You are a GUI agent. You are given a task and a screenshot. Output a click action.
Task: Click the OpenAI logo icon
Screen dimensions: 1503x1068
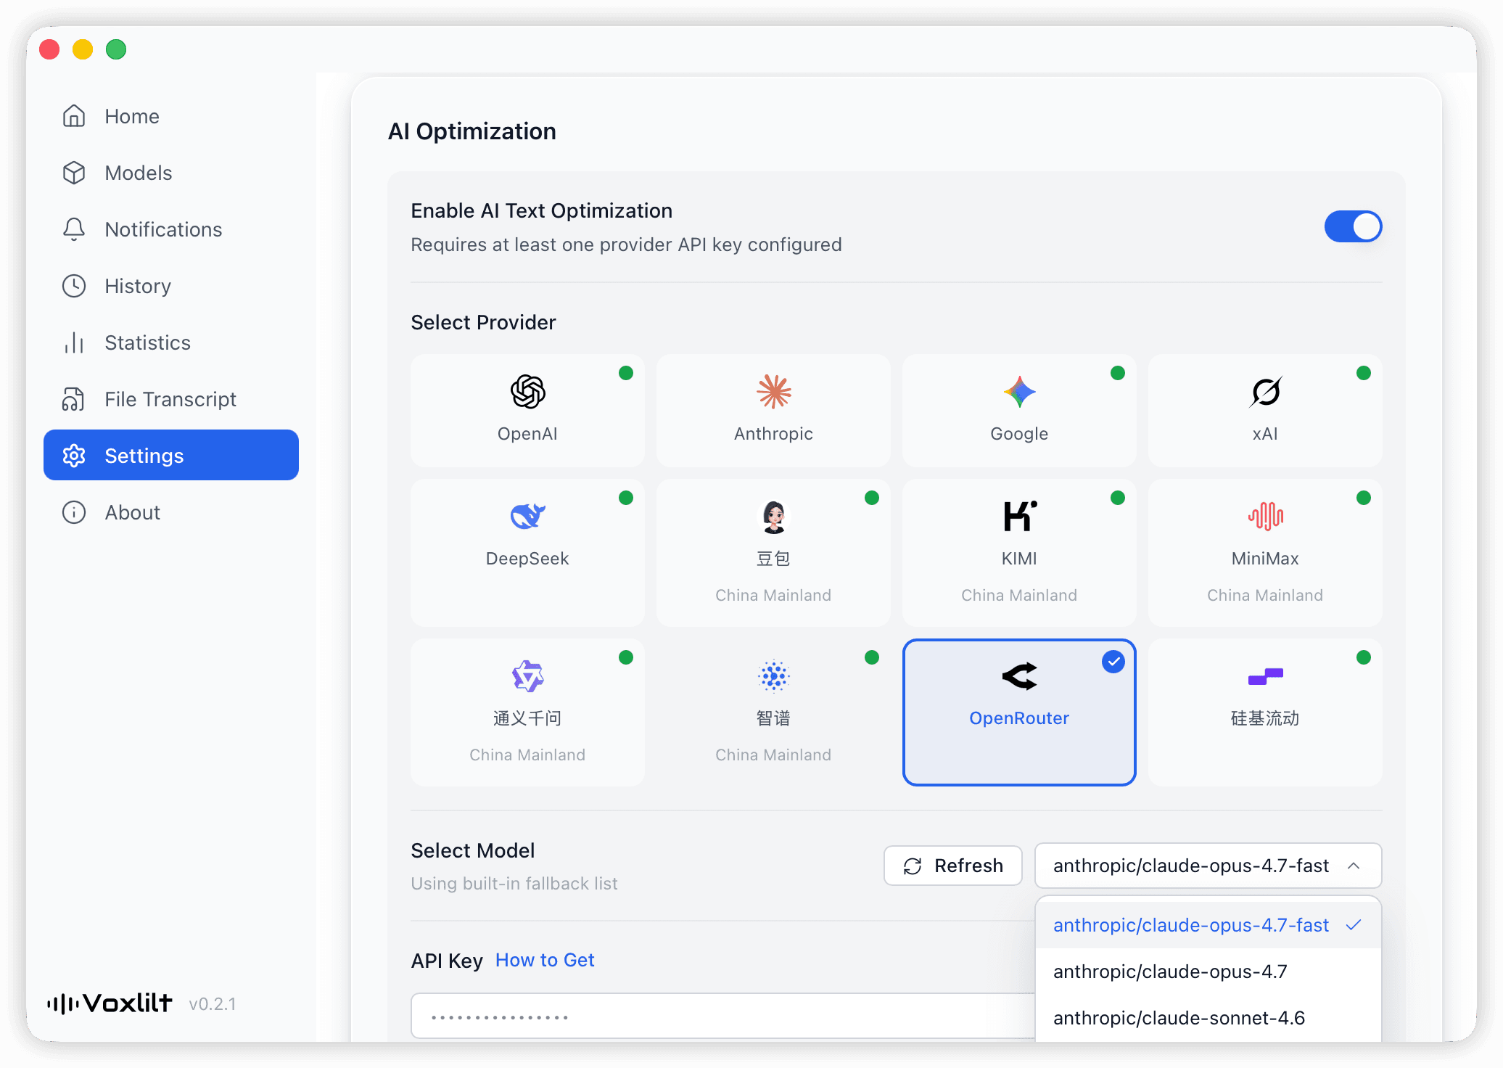(527, 392)
